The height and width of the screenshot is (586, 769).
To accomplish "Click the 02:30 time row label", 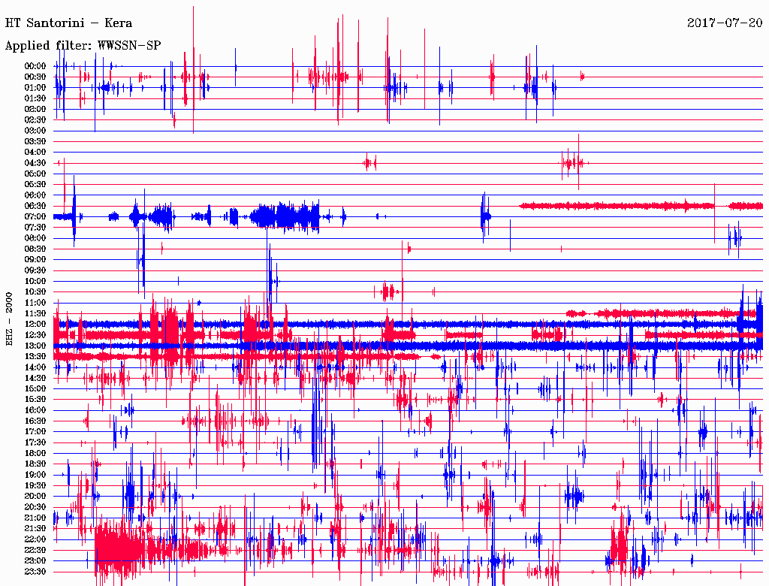I will 35,119.
